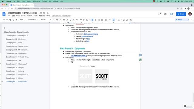Align text left
Image resolution: width=194 pixels, height=109 pixels.
pos(92,20)
